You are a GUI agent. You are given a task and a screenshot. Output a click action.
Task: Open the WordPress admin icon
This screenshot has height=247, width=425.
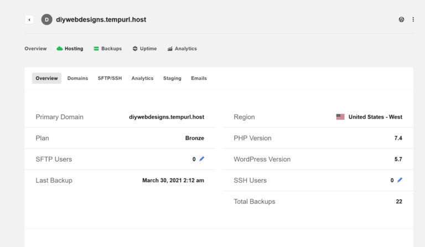point(401,19)
